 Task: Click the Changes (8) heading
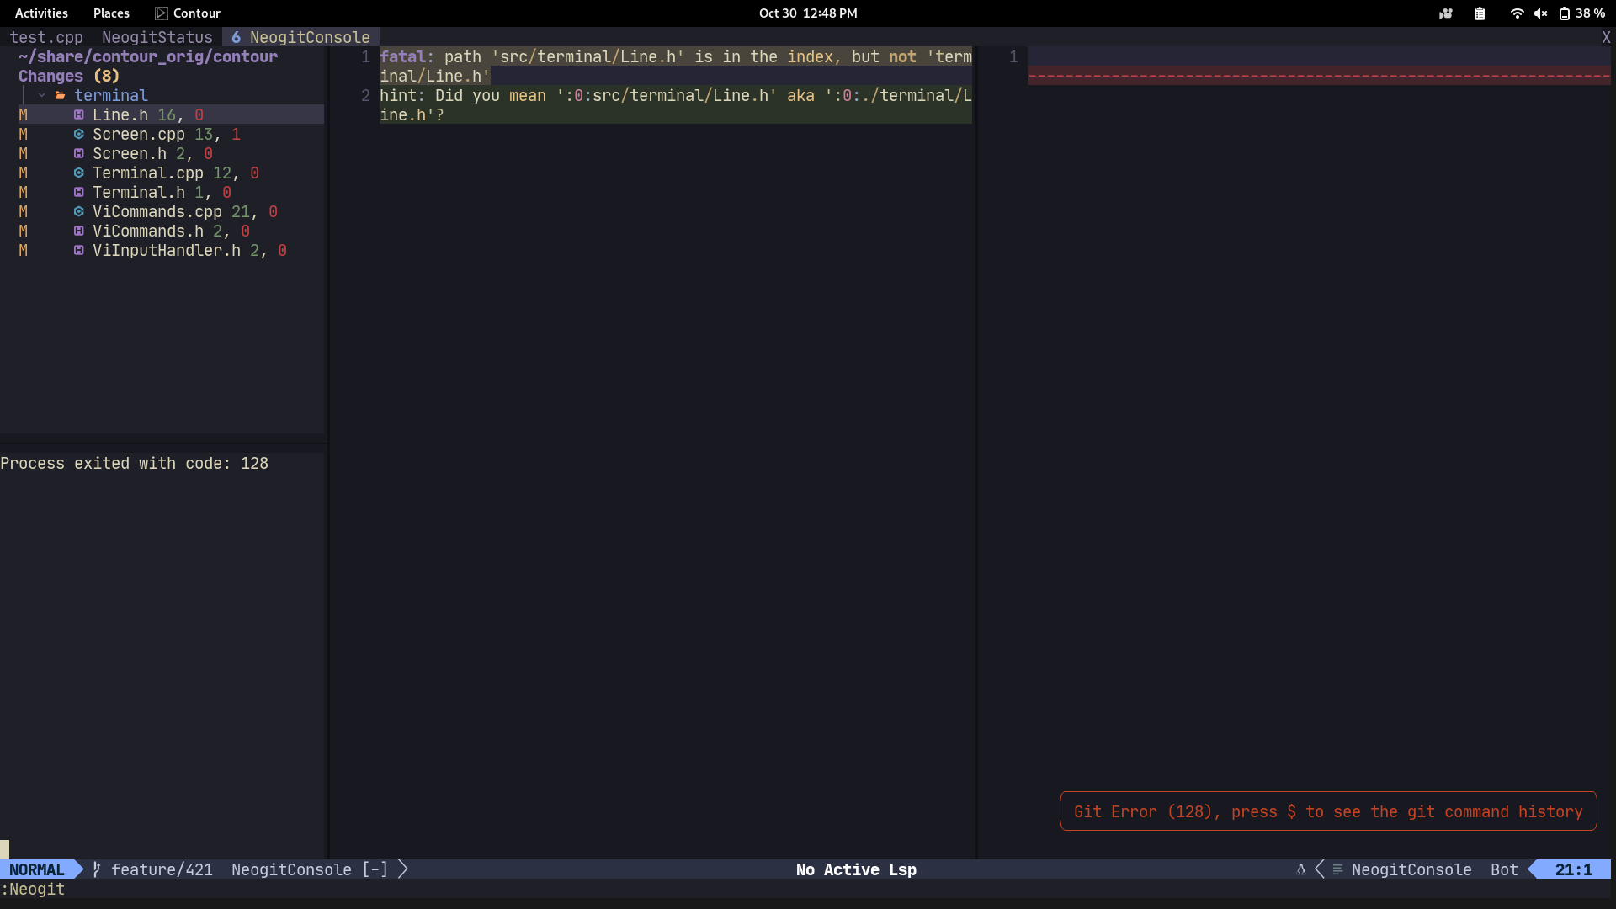click(69, 77)
